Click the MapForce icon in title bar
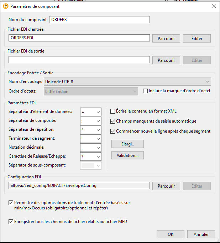The width and height of the screenshot is (220, 243). click(5, 6)
